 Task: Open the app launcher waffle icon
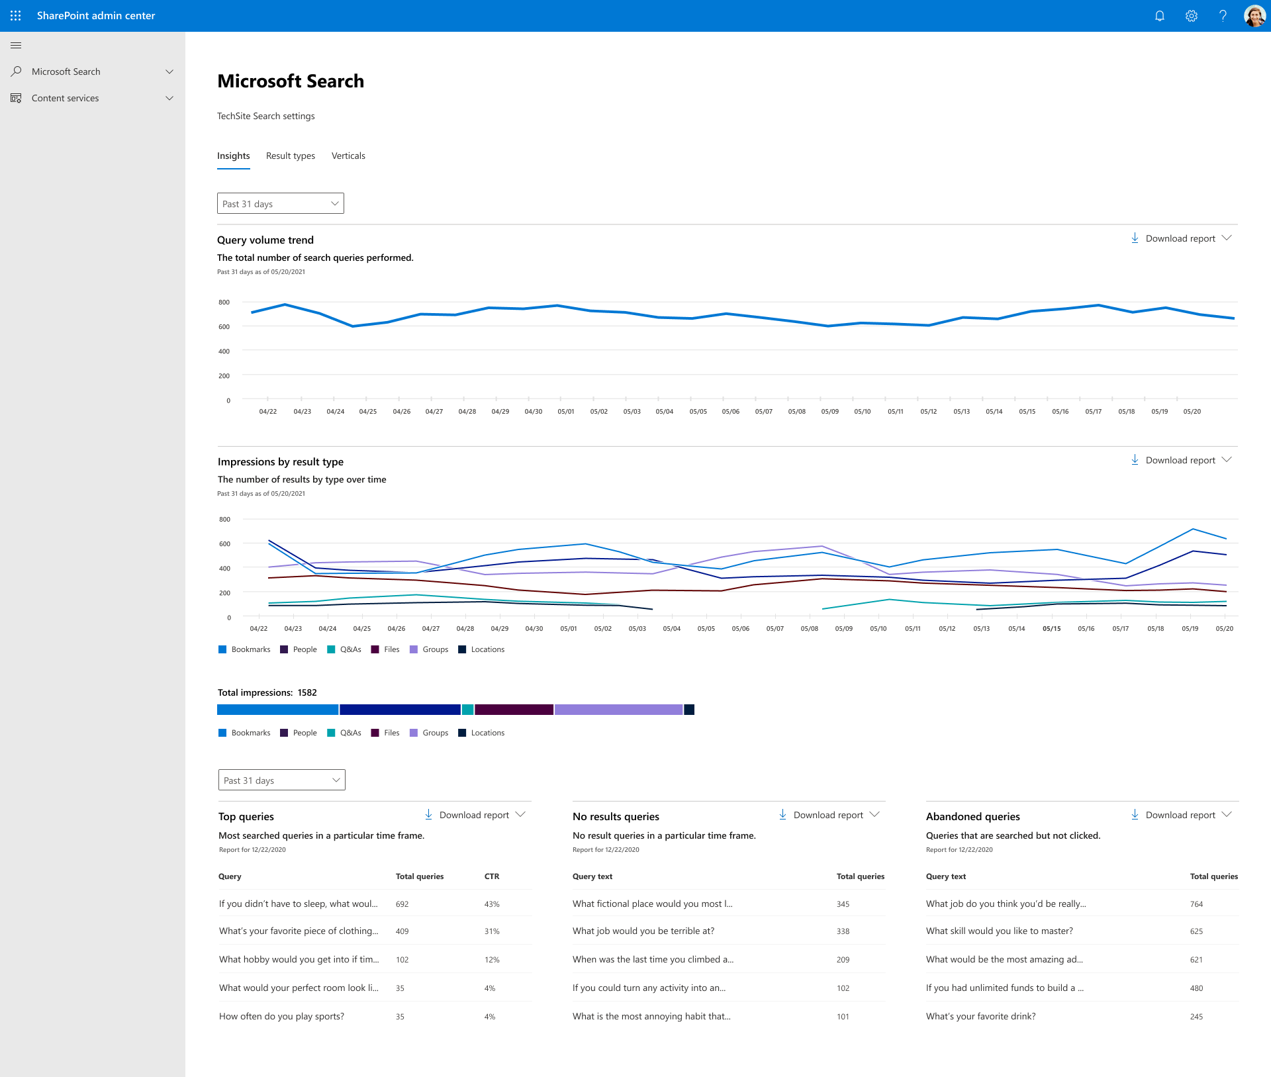tap(16, 15)
